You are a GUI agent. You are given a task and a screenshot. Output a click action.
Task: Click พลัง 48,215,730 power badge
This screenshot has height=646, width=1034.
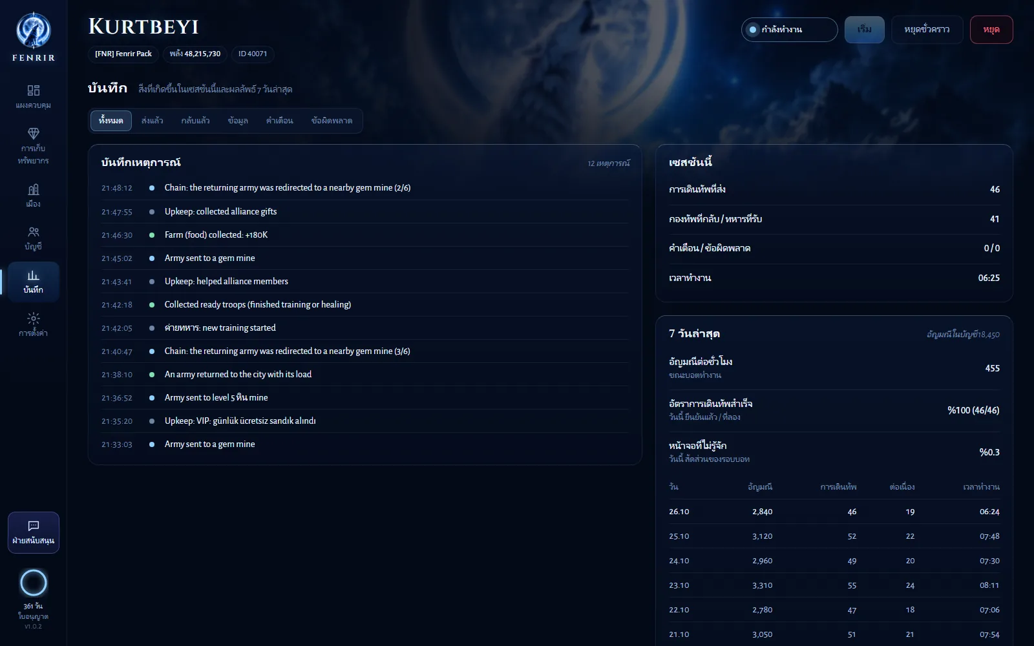pyautogui.click(x=195, y=54)
